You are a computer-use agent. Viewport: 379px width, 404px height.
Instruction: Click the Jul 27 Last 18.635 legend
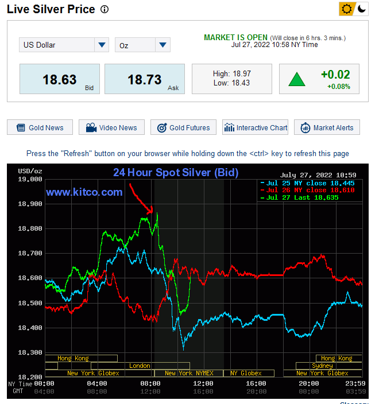[299, 197]
